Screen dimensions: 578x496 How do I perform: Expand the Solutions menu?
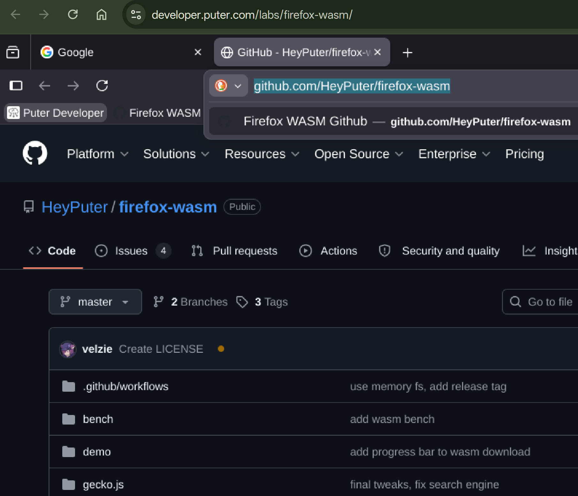click(176, 154)
